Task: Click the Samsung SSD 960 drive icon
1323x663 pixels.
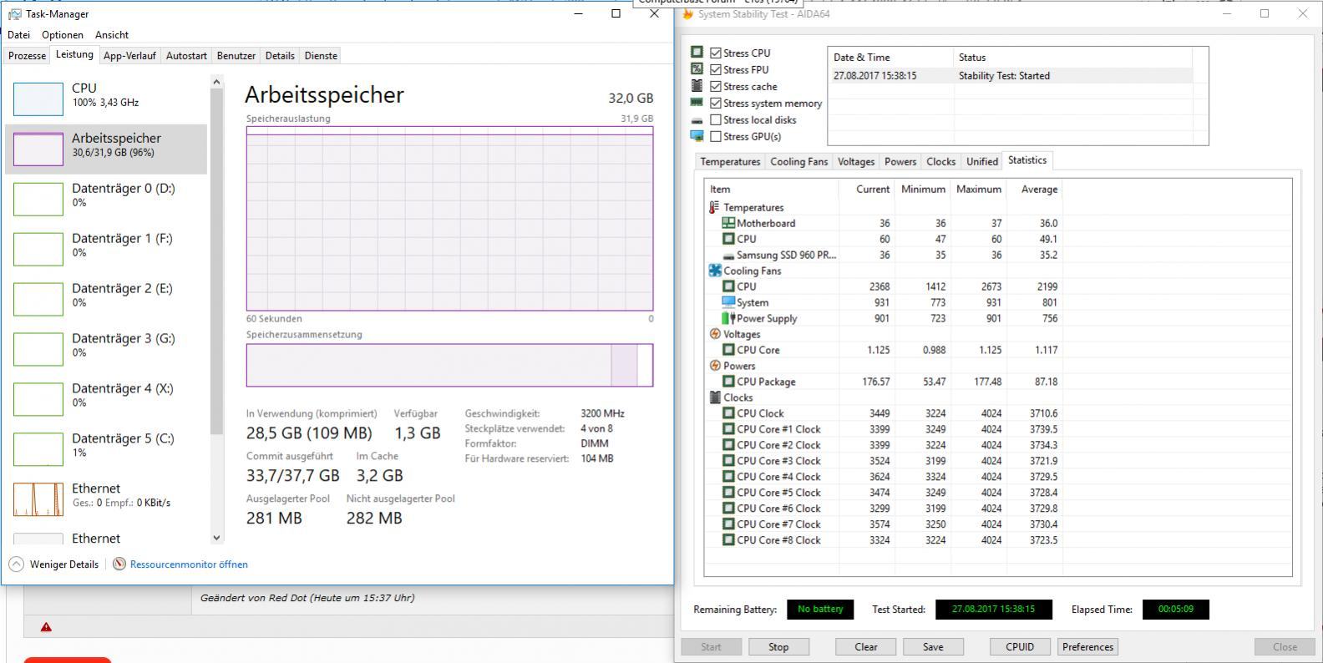Action: [728, 256]
